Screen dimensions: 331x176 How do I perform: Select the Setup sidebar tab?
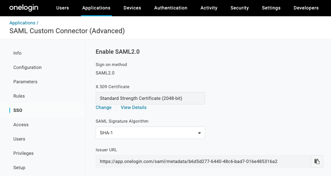[x=19, y=168]
